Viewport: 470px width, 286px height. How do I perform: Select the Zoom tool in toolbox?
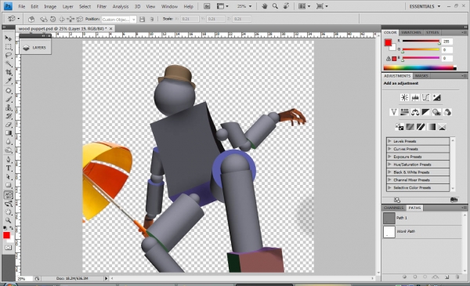click(8, 221)
